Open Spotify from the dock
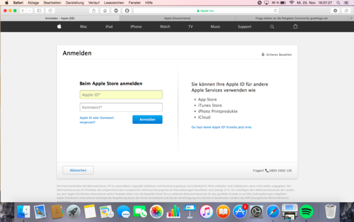 click(x=307, y=212)
